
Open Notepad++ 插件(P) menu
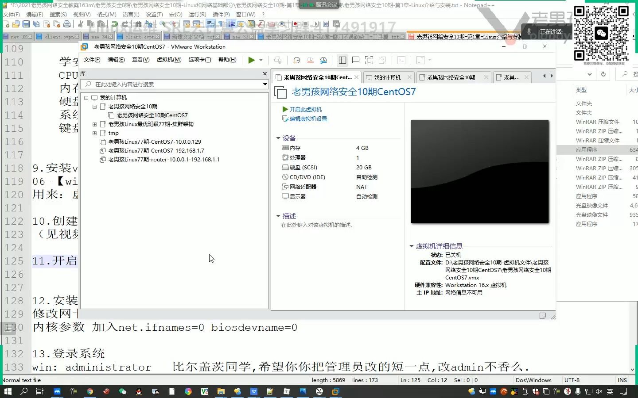point(221,15)
